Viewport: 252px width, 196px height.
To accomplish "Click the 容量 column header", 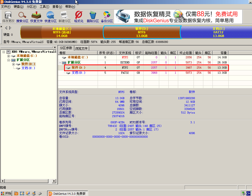I will coord(220,53).
